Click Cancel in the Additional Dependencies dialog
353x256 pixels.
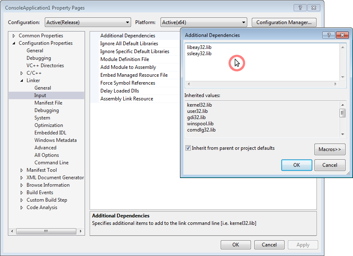click(x=330, y=165)
